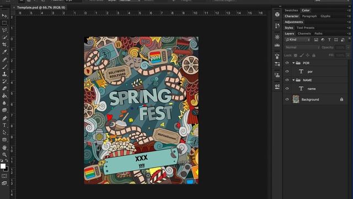Change the screen mode
Viewport: 353px width, 199px height.
coord(4,183)
